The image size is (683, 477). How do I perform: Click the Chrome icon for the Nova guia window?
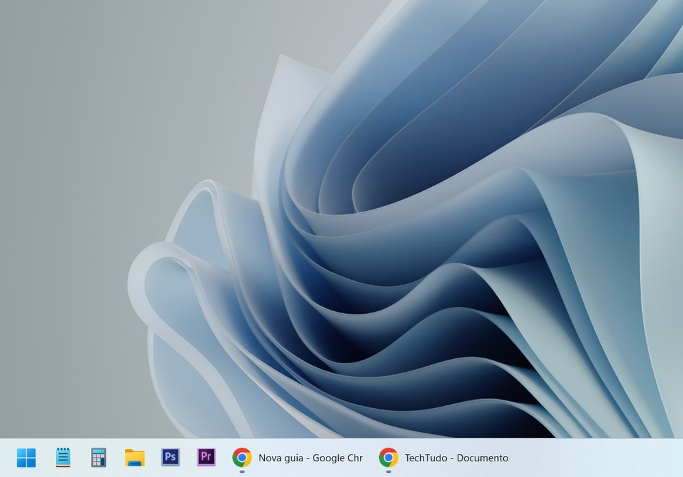pos(241,456)
